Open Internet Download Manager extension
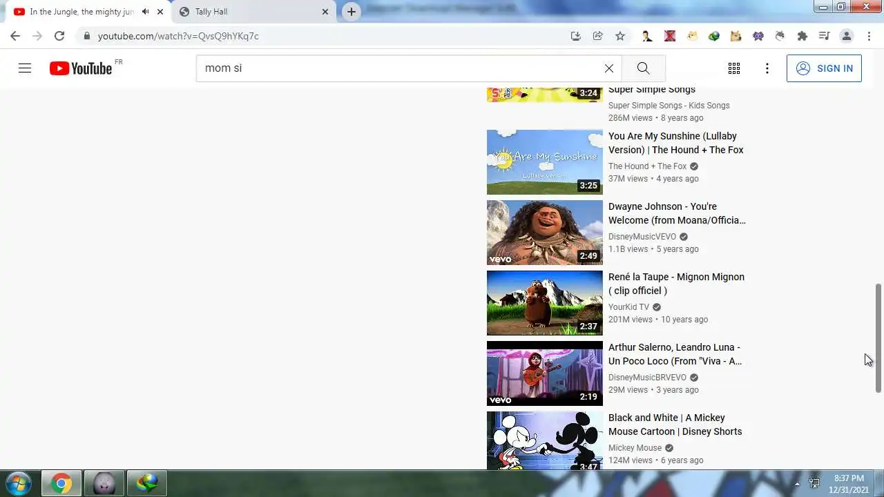884x497 pixels. coord(714,36)
